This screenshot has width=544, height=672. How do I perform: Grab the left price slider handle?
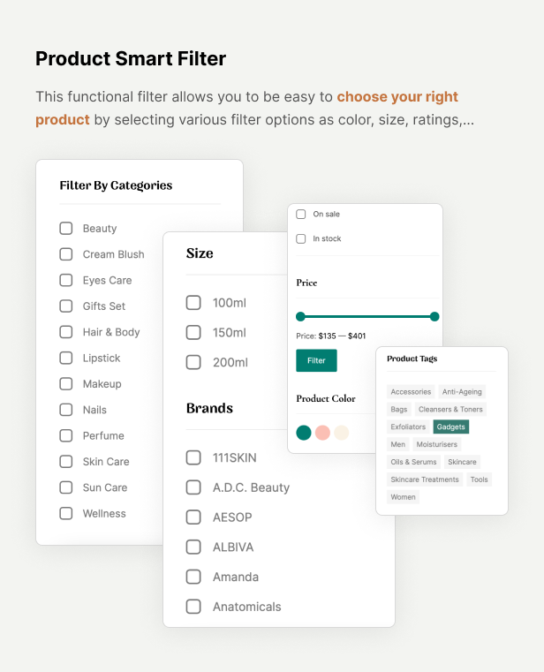coord(300,317)
